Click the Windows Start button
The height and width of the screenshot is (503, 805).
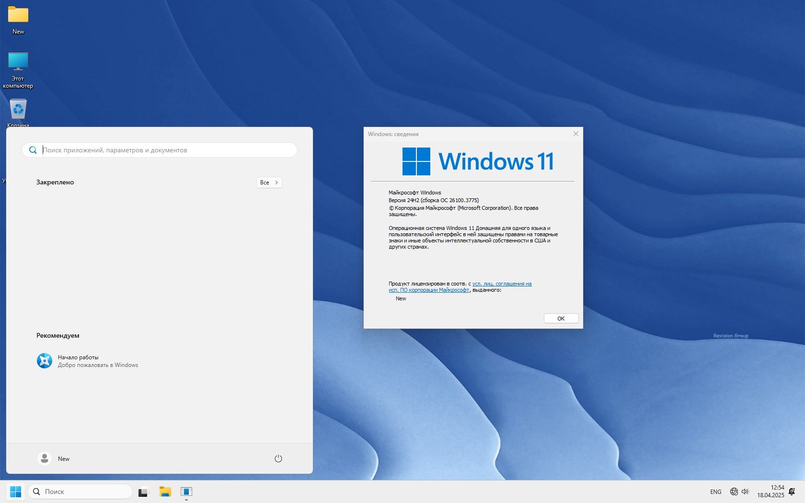point(15,492)
